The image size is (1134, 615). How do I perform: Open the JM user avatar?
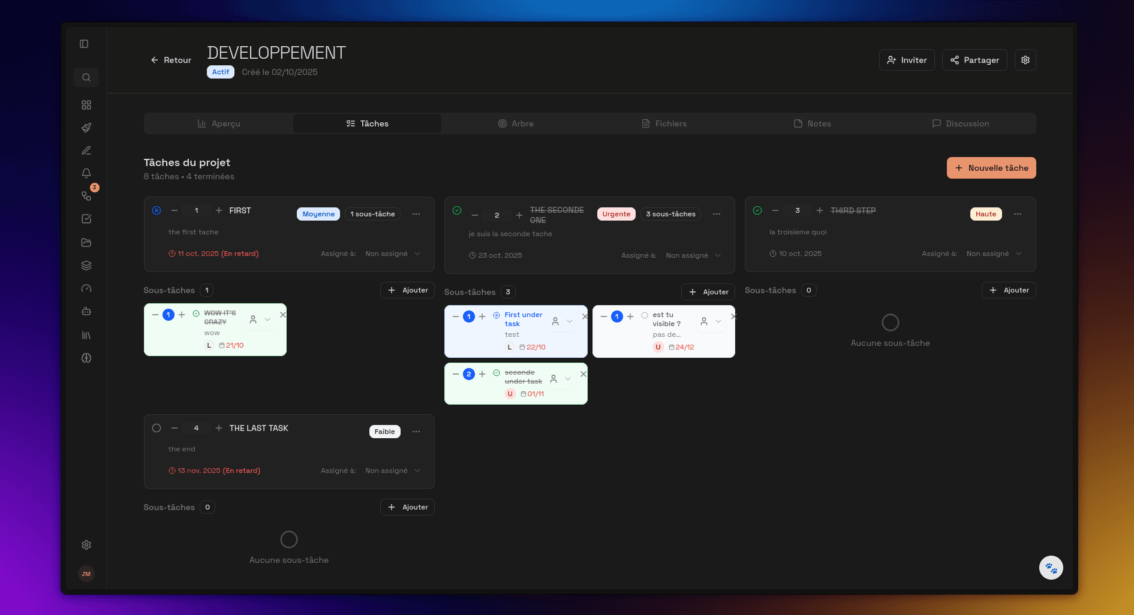[86, 574]
